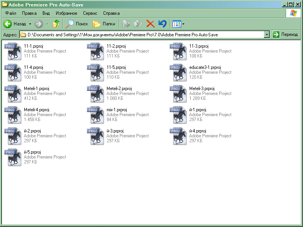Click the 110 КБ size text
The image size is (303, 227).
point(113,77)
